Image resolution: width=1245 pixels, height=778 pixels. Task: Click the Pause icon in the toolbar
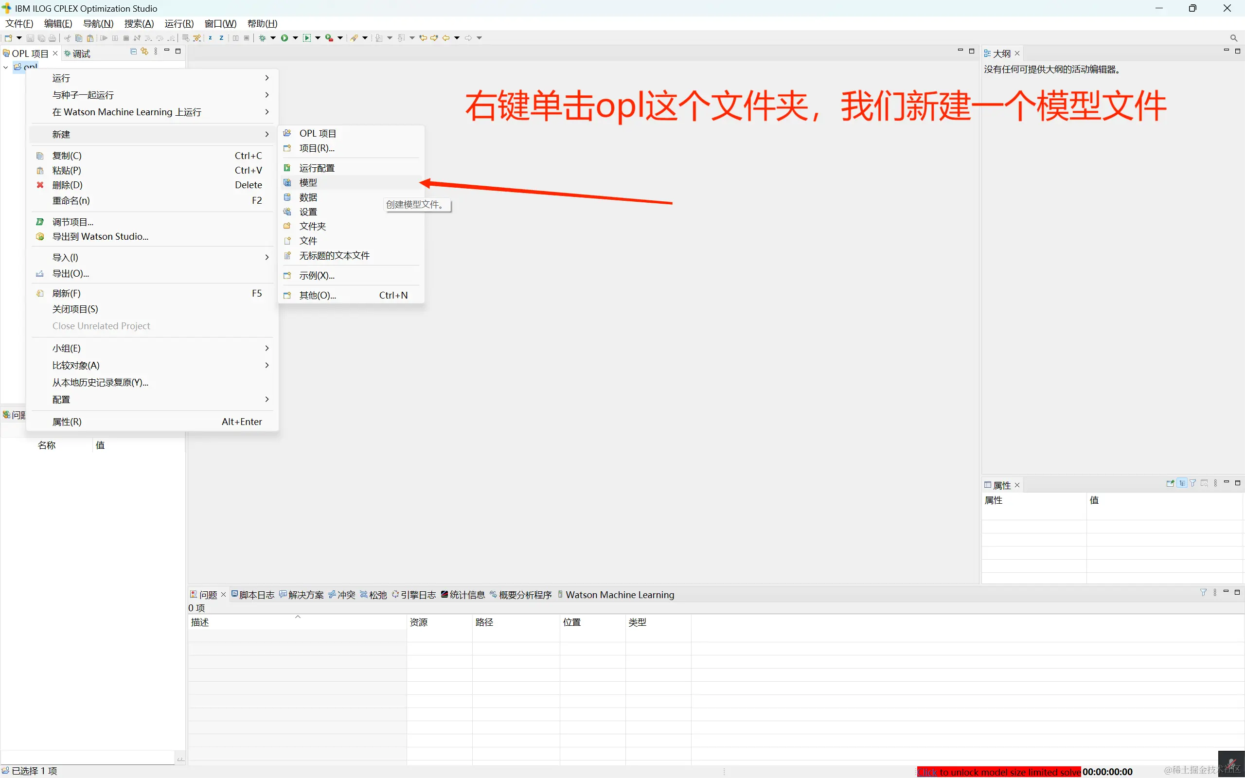click(x=115, y=37)
